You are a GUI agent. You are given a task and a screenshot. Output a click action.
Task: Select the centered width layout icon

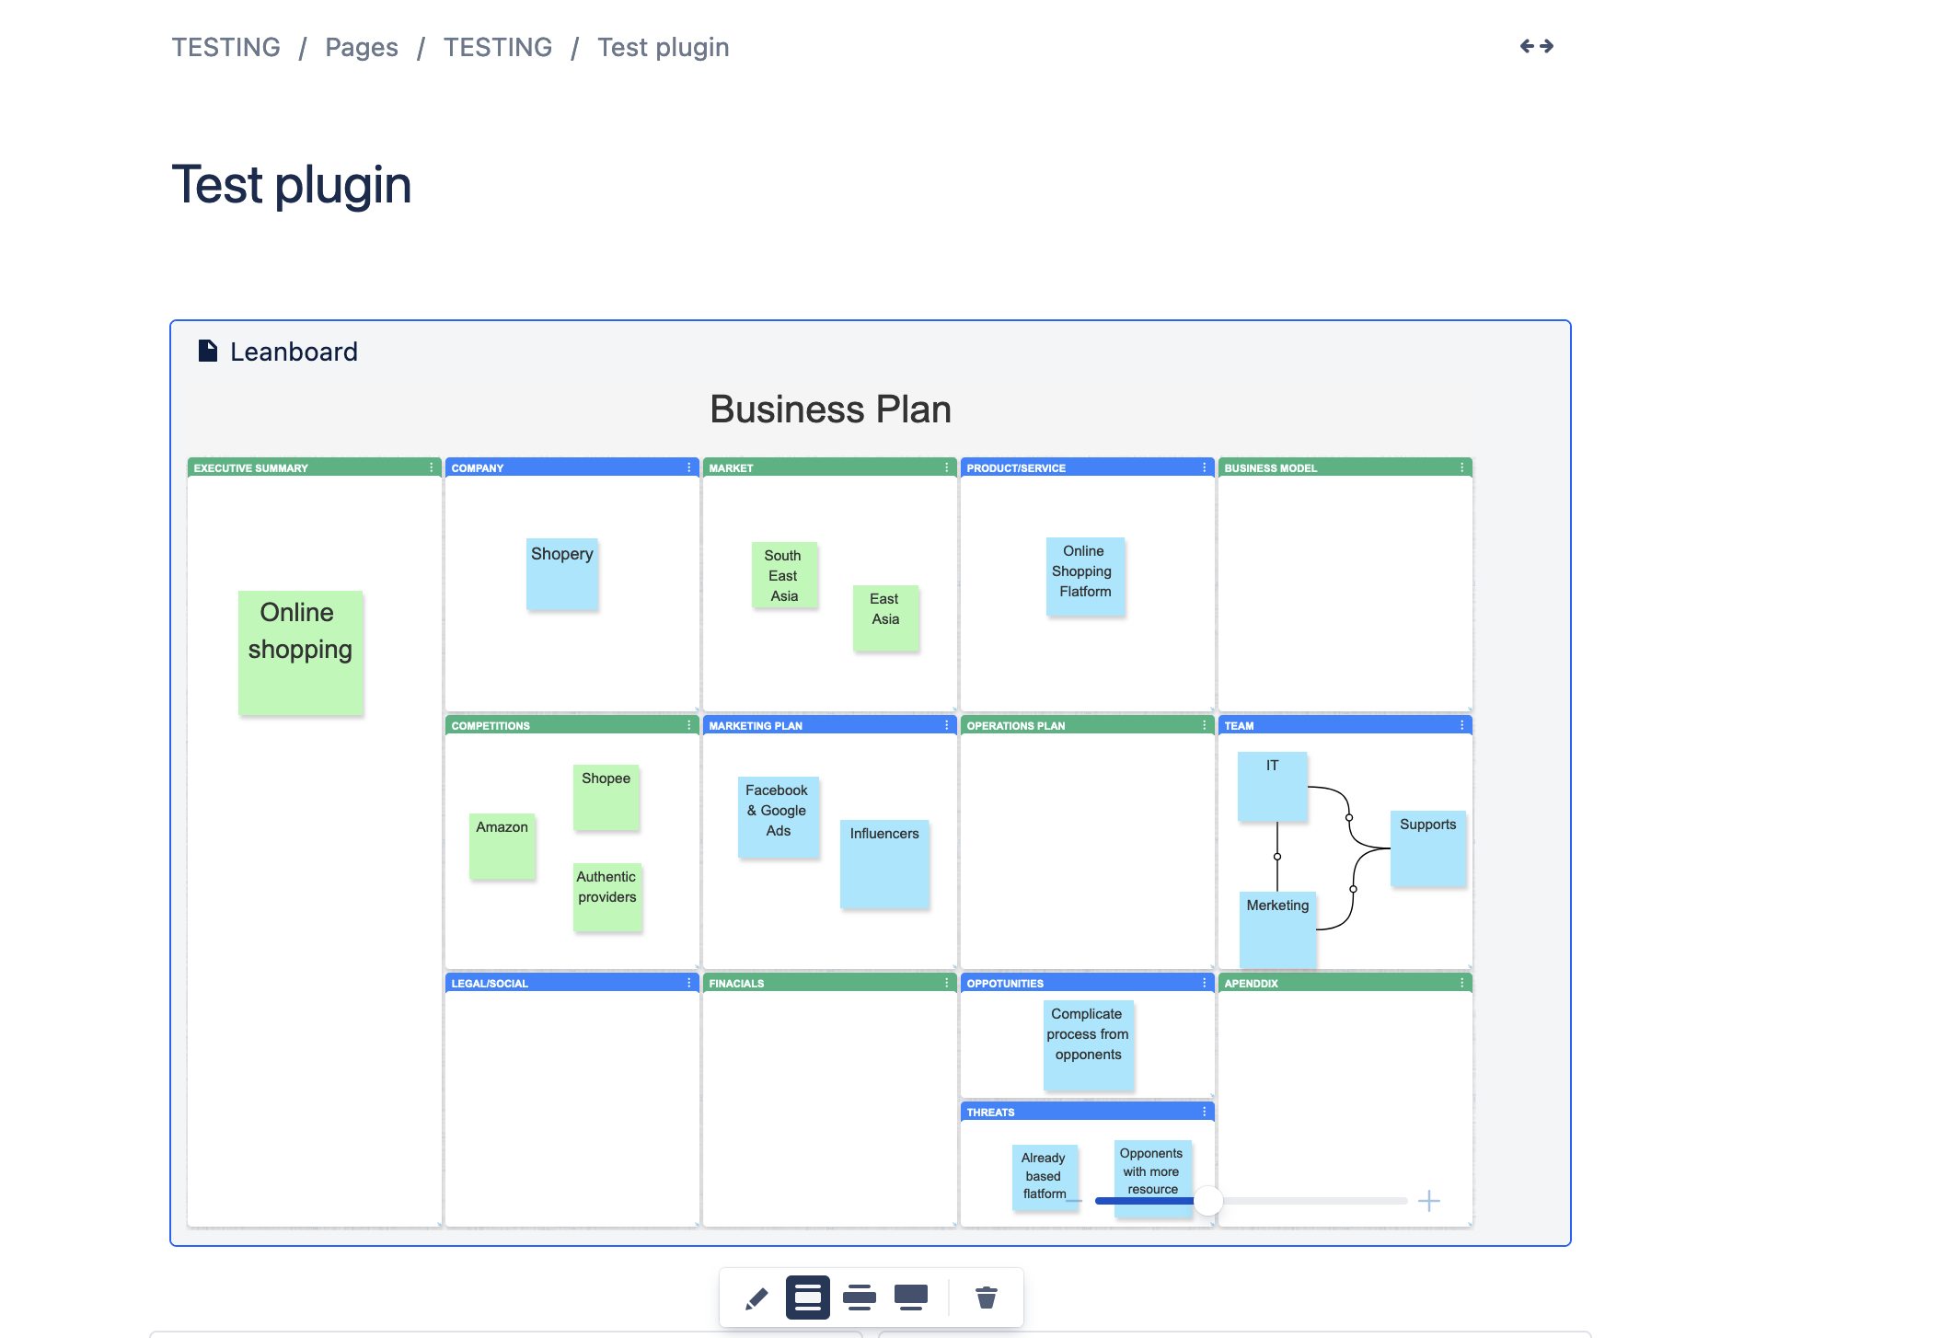tap(807, 1298)
